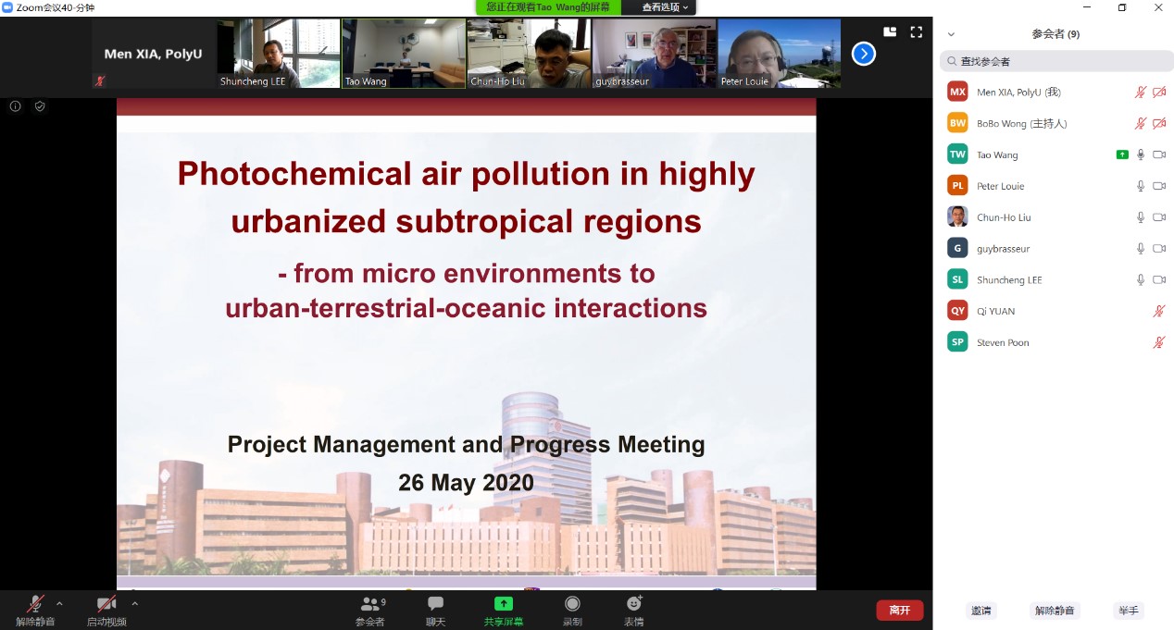The height and width of the screenshot is (630, 1174).
Task: Unmute microphone with 解除静音 toggle
Action: click(x=35, y=605)
